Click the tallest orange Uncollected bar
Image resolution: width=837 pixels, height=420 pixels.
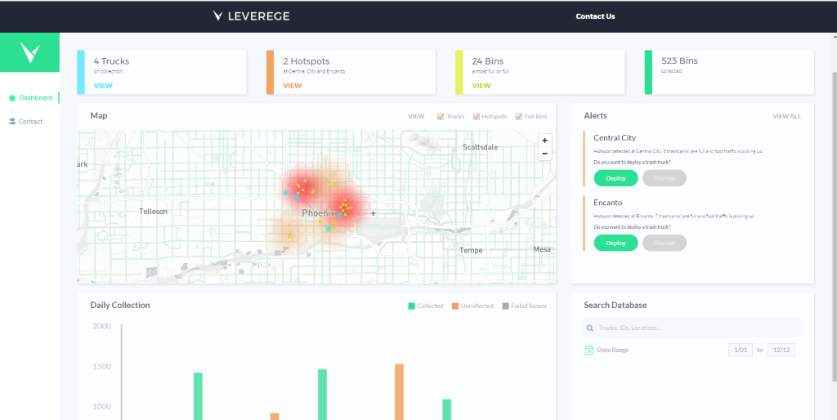coord(399,391)
